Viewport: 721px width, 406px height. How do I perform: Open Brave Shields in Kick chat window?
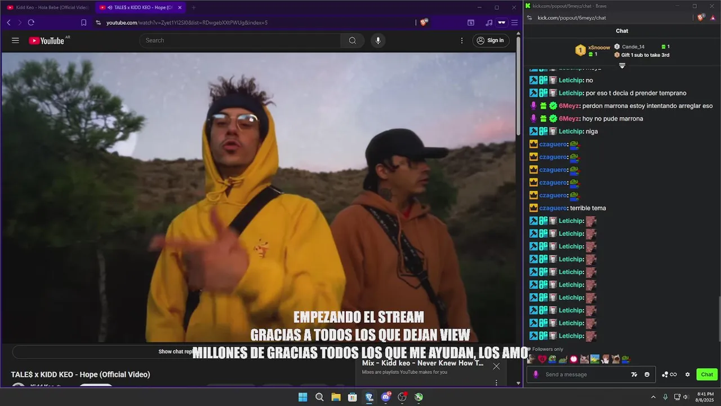coord(701,17)
